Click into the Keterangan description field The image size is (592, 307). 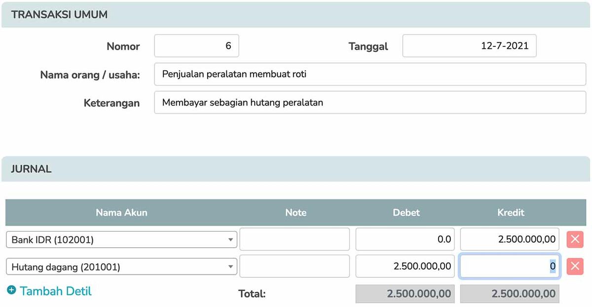[x=370, y=103]
